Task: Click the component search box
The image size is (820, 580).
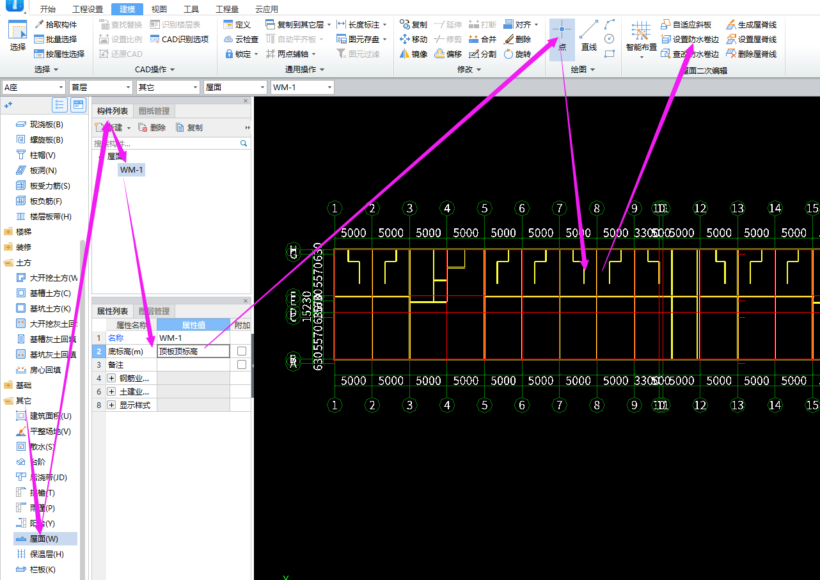Action: pos(171,144)
